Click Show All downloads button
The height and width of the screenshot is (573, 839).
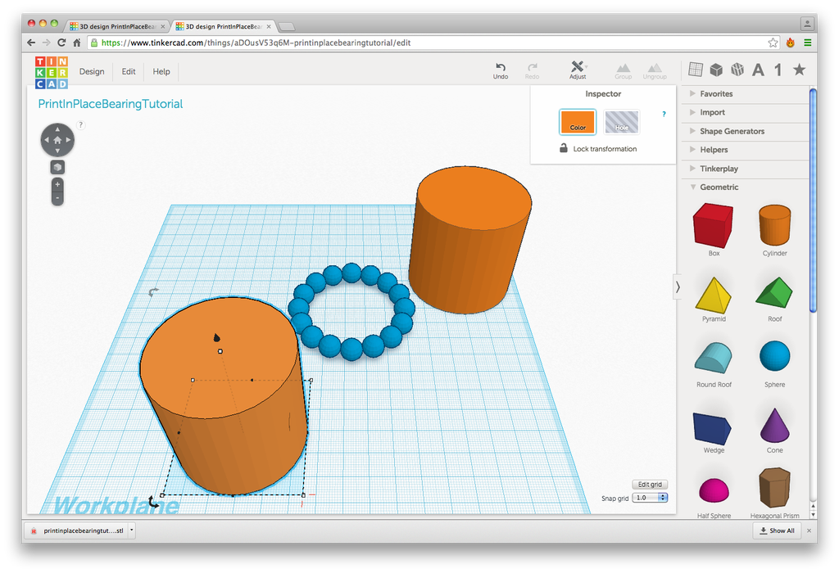pos(777,530)
